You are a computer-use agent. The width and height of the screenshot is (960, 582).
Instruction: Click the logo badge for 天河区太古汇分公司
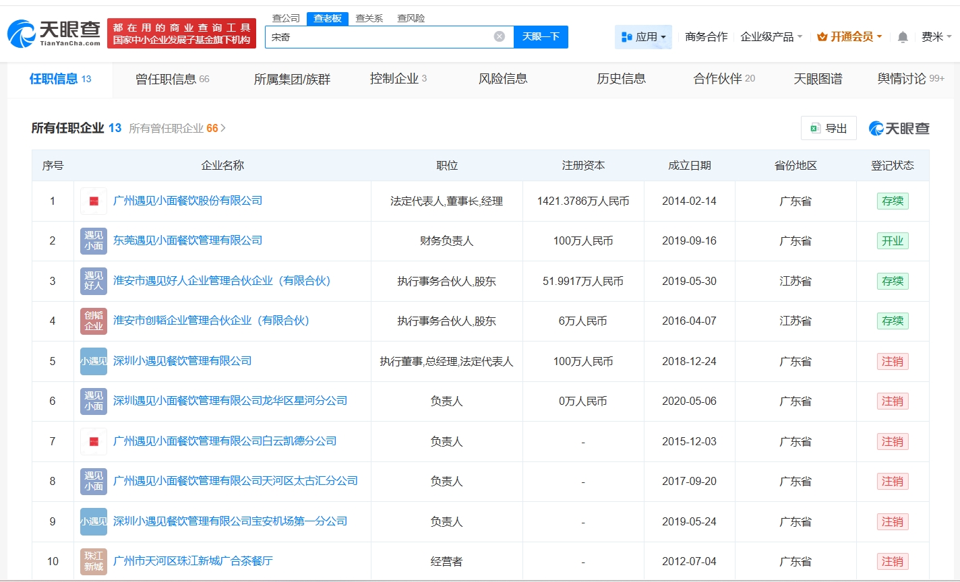(x=94, y=481)
